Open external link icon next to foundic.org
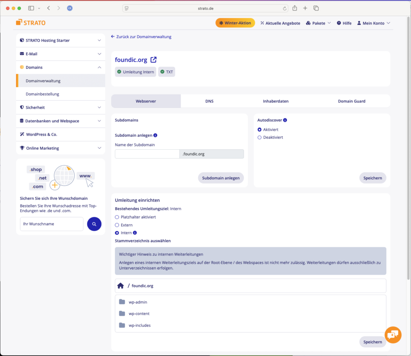This screenshot has width=411, height=356. [x=153, y=60]
